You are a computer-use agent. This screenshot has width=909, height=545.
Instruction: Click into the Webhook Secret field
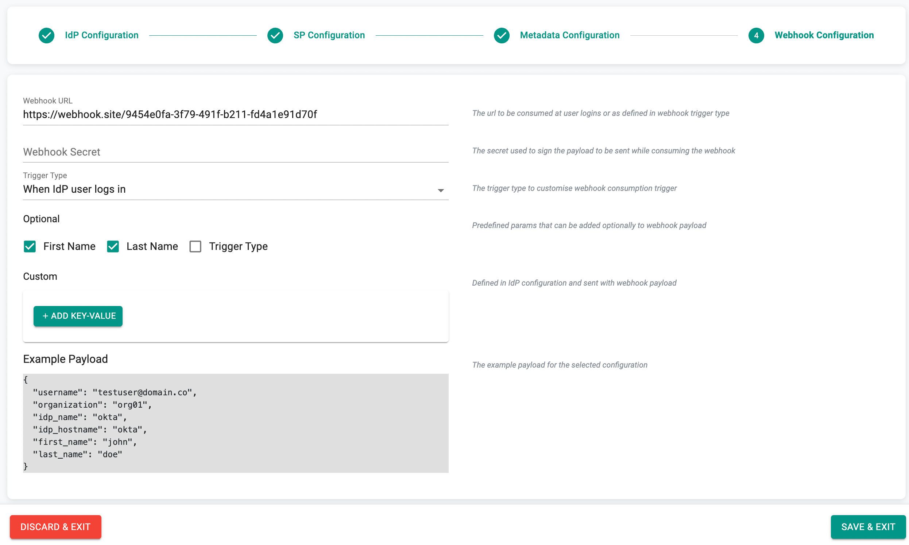click(x=235, y=152)
